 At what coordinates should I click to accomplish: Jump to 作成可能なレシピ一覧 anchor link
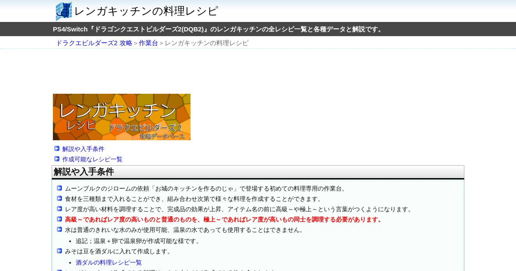point(92,159)
